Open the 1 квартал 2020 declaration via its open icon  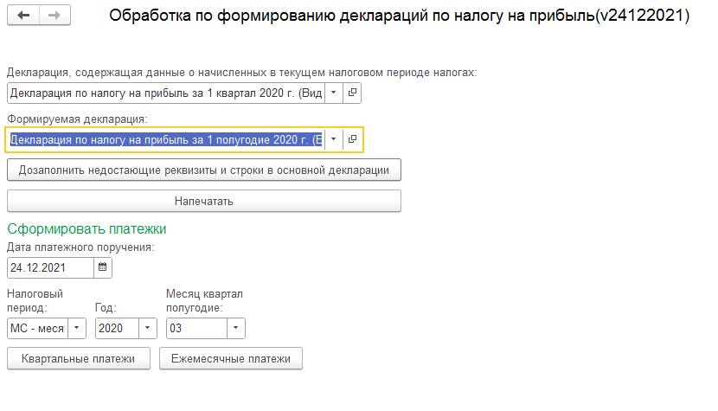coord(353,93)
